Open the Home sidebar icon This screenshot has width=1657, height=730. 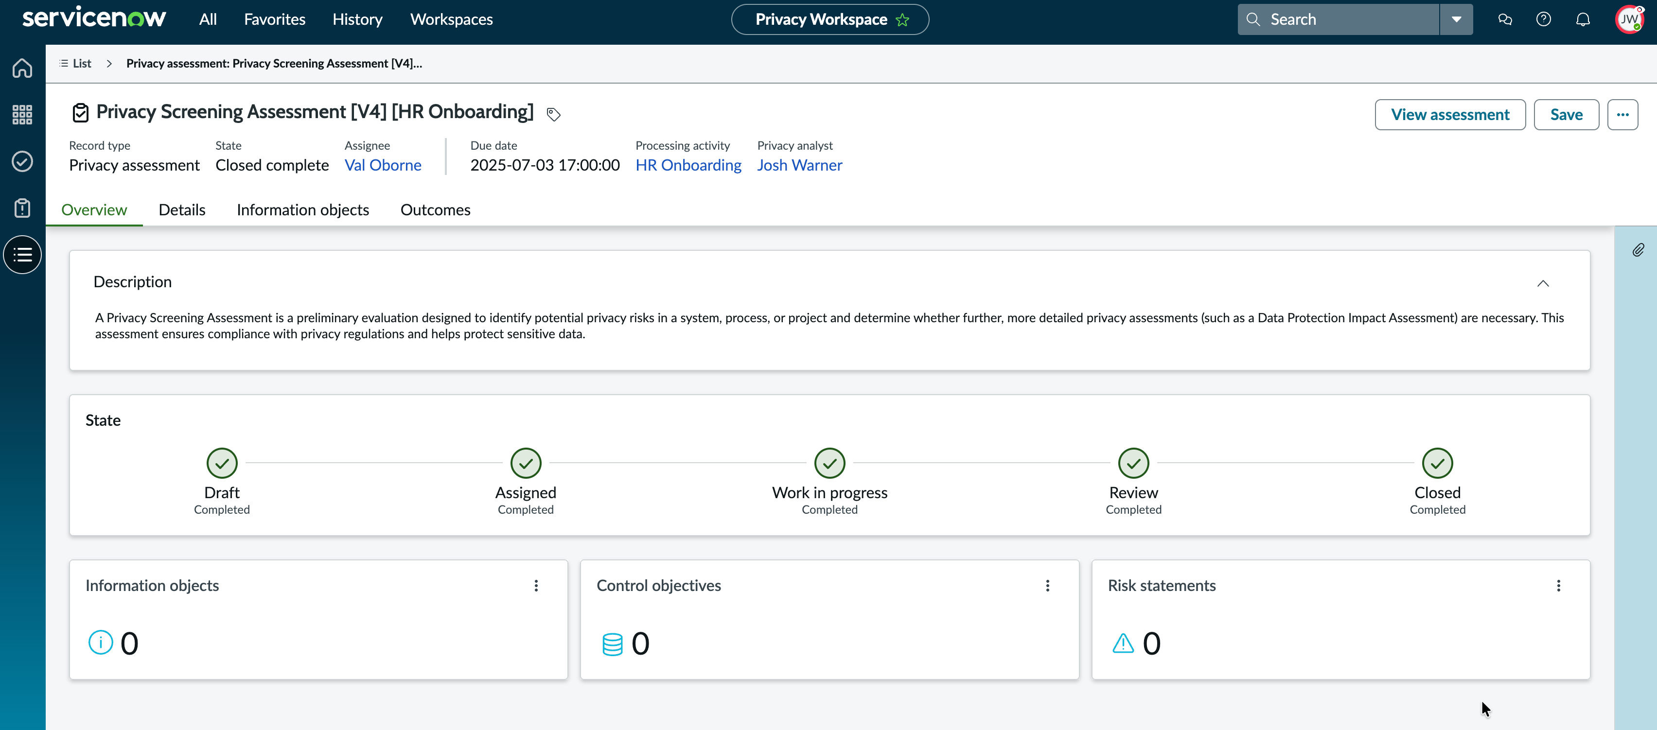(x=22, y=68)
